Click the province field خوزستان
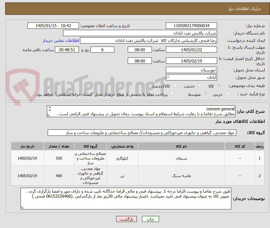Image resolution: width=270 pixels, height=228 pixels. pos(191,70)
